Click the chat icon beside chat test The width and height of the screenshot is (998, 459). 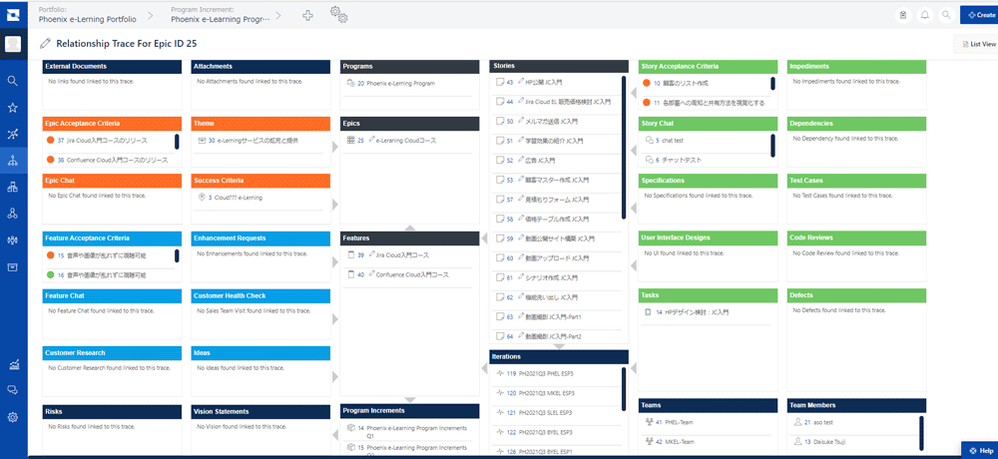[x=649, y=140]
